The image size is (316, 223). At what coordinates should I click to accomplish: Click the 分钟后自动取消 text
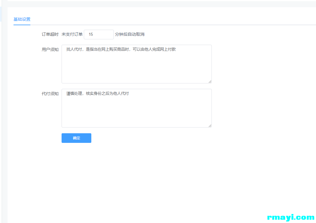point(130,35)
